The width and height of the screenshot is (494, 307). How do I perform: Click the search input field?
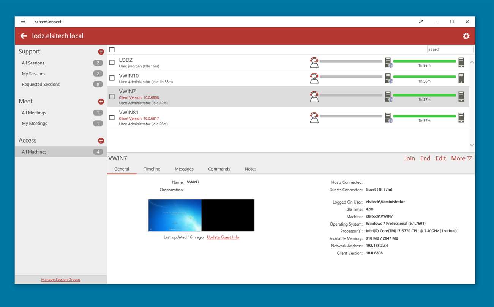point(450,49)
